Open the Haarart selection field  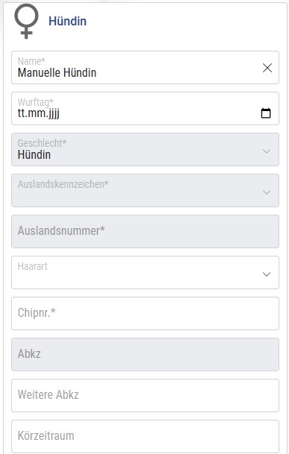click(x=145, y=272)
